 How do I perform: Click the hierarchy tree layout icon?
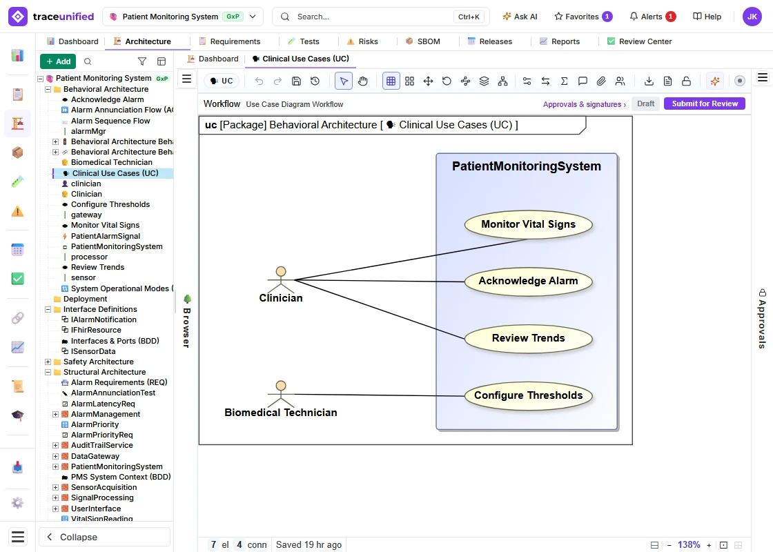503,81
